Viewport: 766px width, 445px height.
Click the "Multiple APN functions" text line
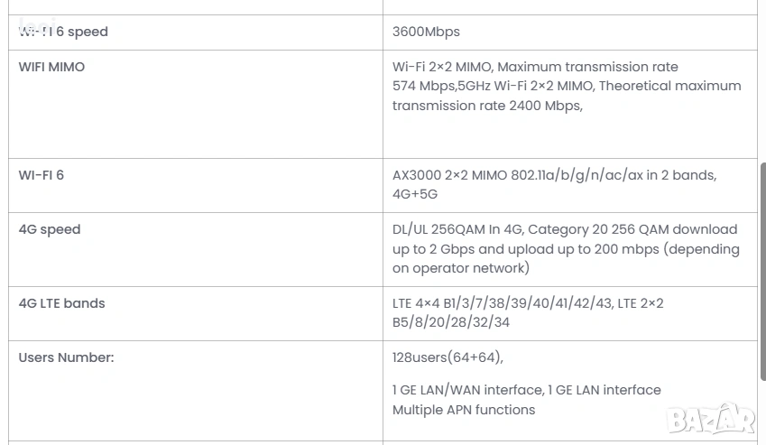pyautogui.click(x=464, y=410)
